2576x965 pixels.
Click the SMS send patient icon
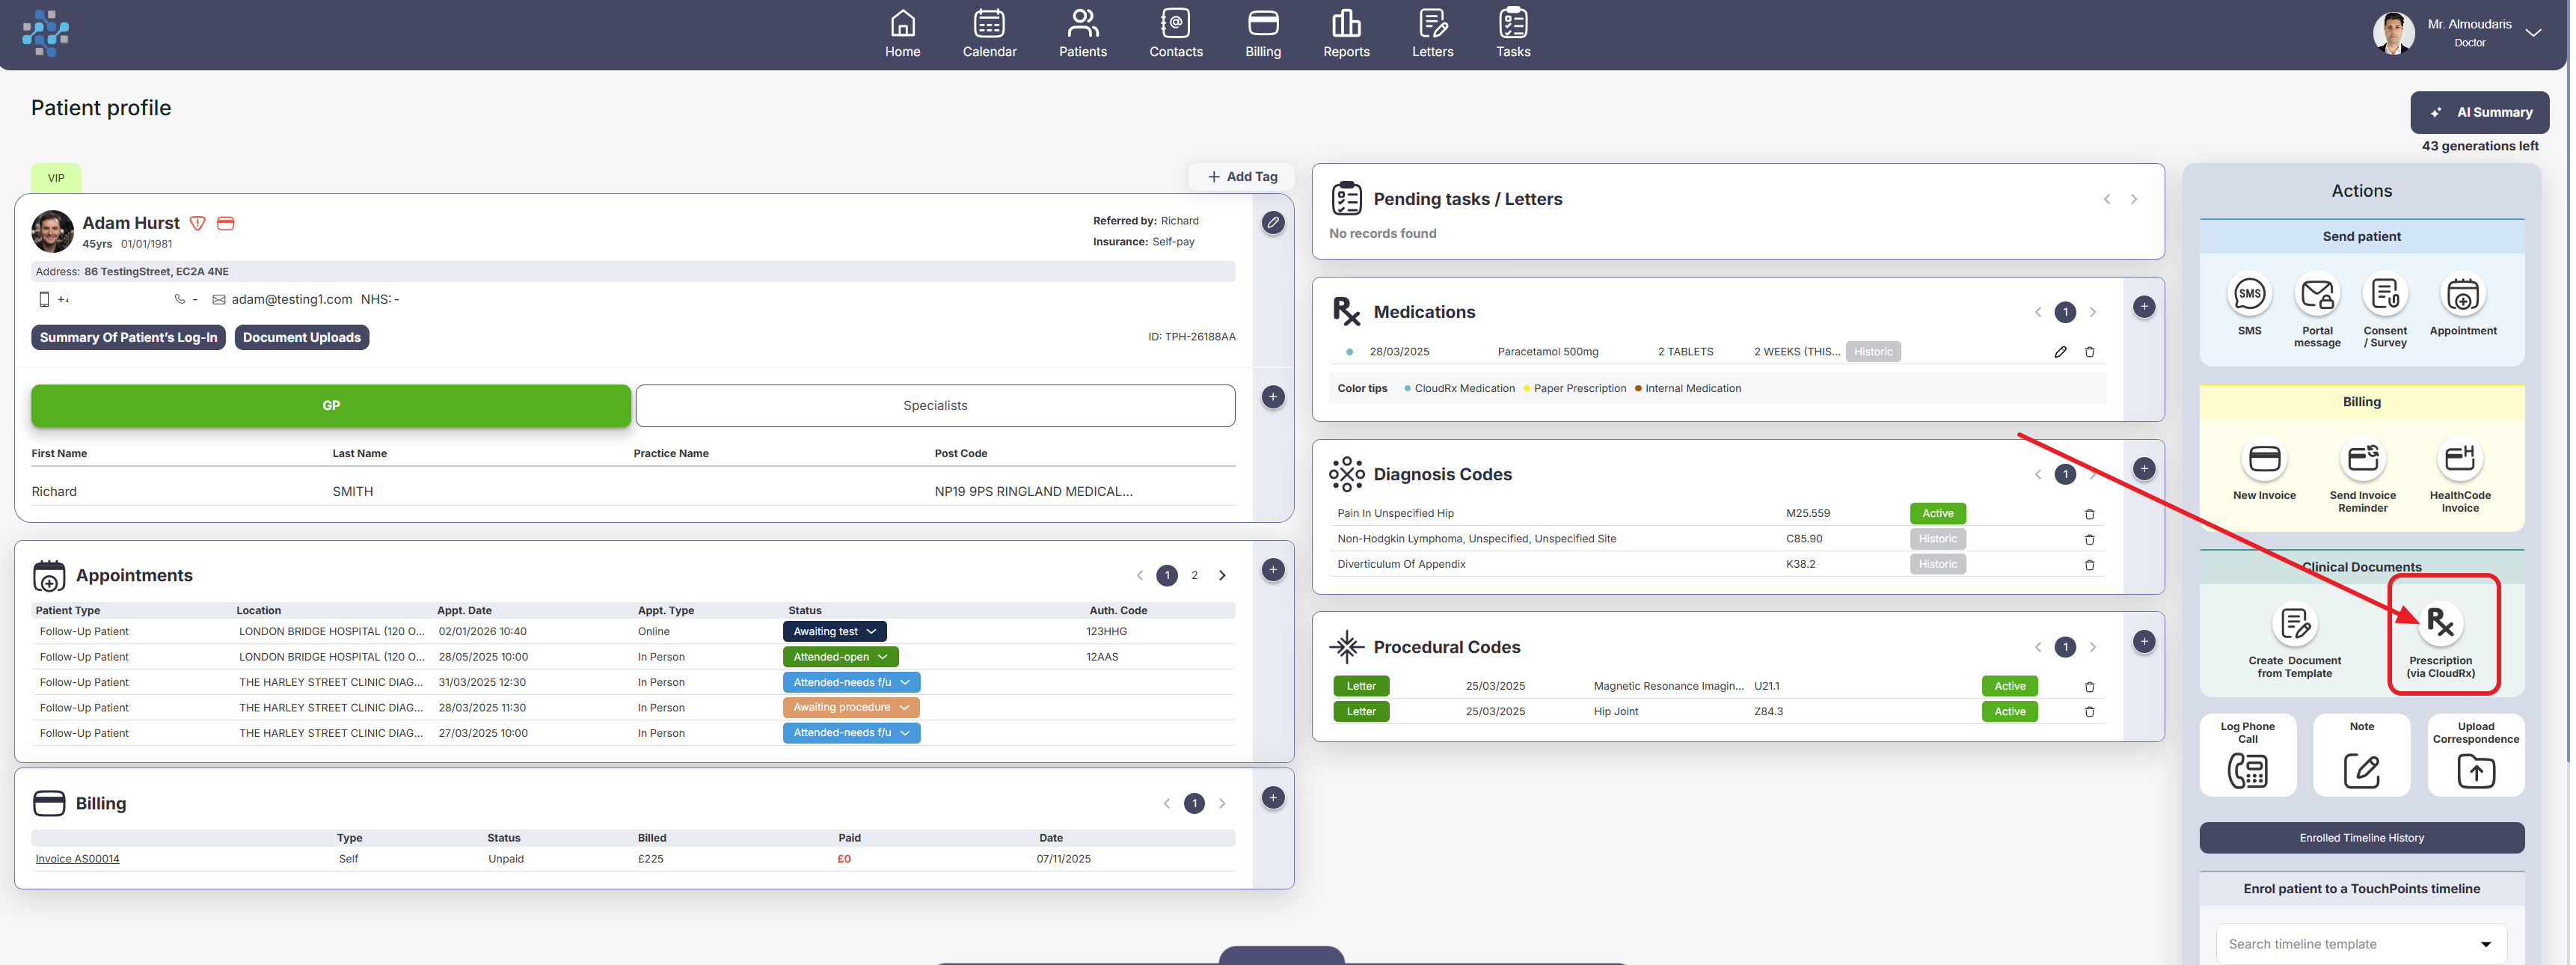click(x=2249, y=295)
